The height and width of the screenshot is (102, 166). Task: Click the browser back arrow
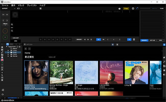click(26, 49)
